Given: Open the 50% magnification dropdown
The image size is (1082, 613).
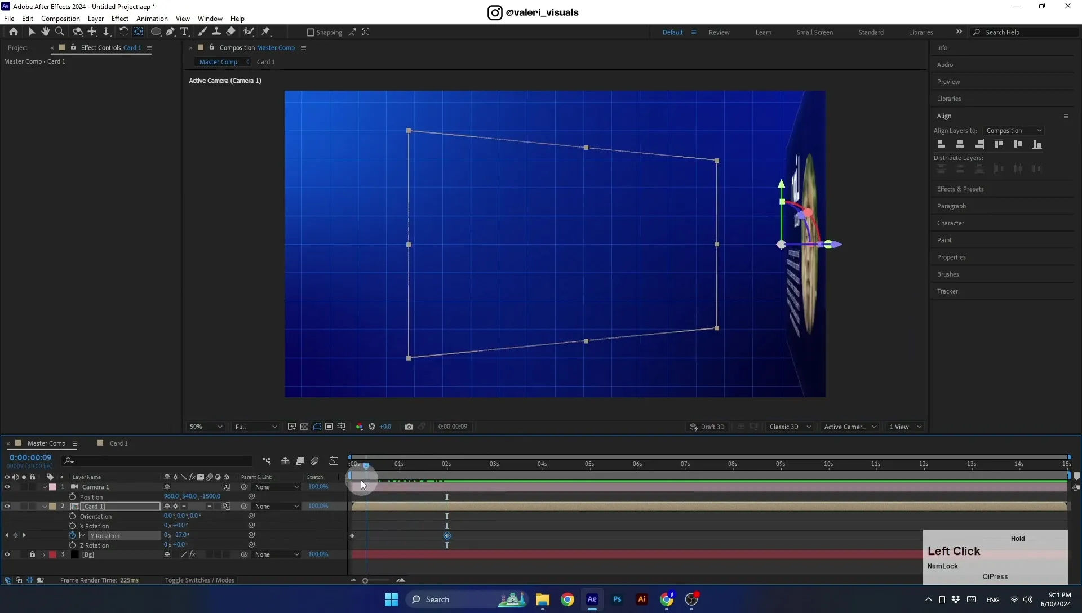Looking at the screenshot, I should (x=206, y=427).
